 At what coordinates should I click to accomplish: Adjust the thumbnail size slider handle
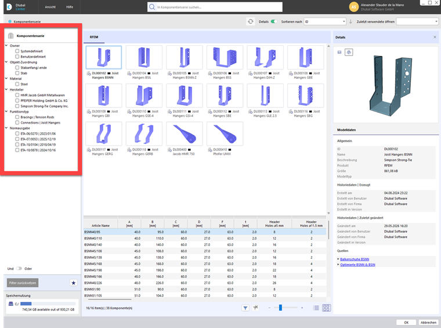[x=280, y=308]
